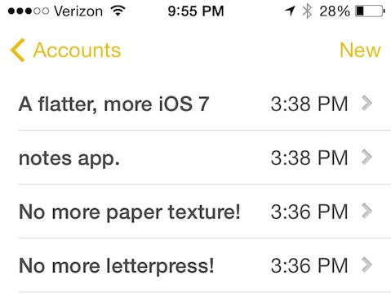Tap the 3:36 PM timestamp of letterpress note
Viewport: 391px width, 303px height.
(309, 265)
